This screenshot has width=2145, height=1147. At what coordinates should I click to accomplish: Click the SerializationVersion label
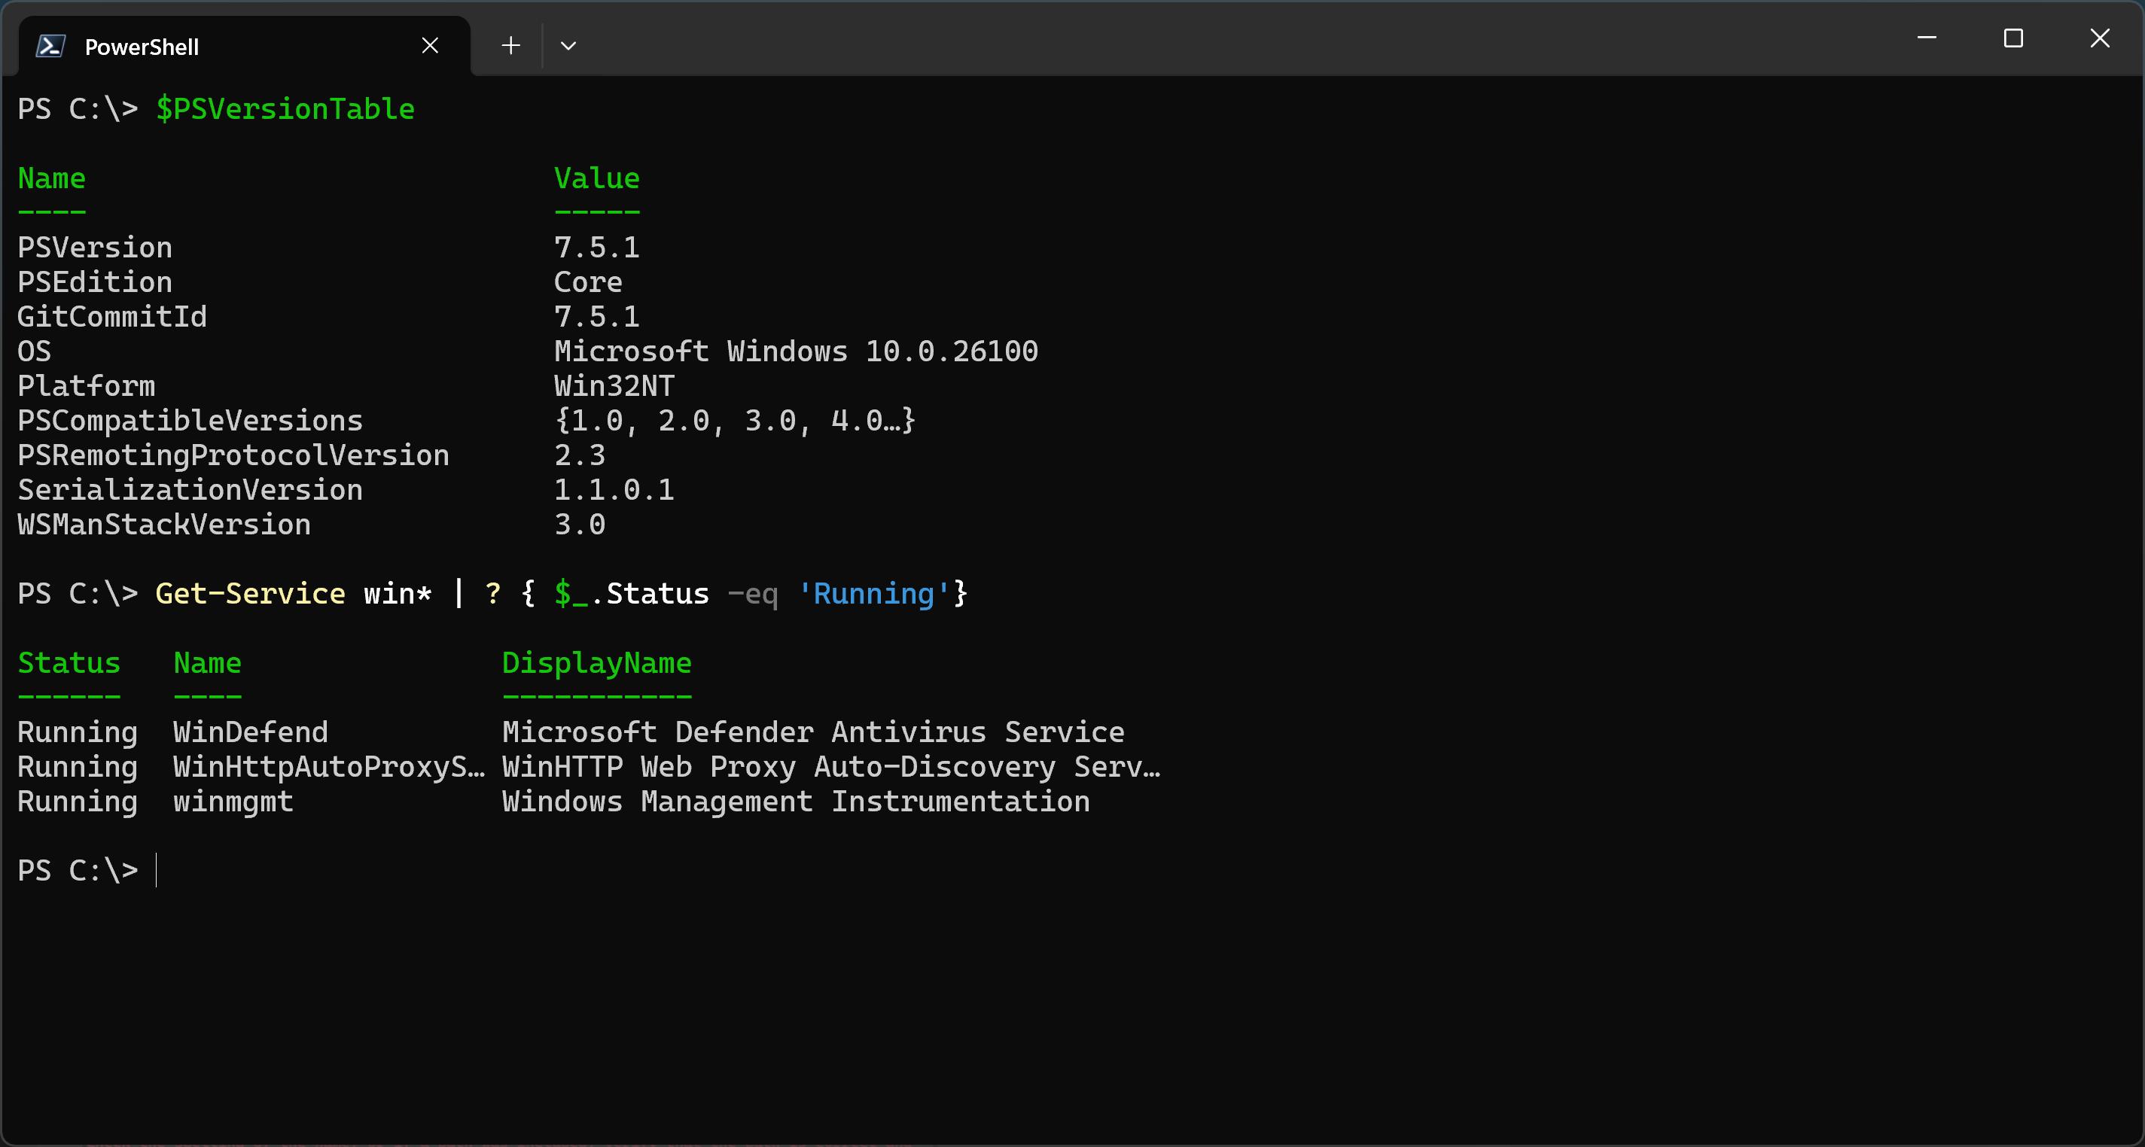[190, 490]
